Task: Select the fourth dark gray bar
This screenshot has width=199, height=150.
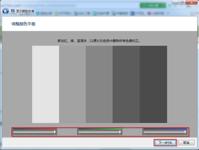Action: 126,84
